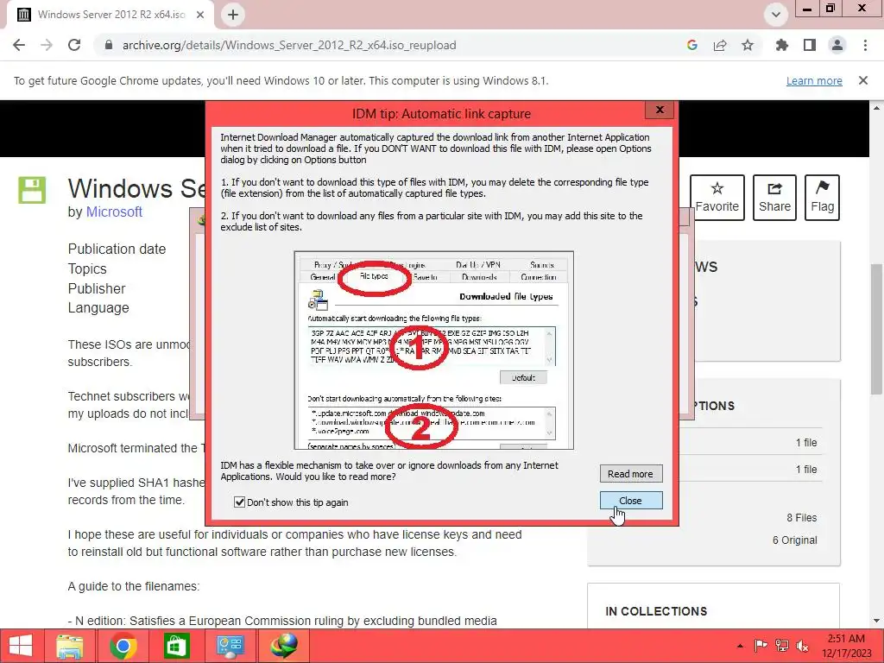
Task: Open File Explorer from taskbar
Action: pyautogui.click(x=70, y=647)
